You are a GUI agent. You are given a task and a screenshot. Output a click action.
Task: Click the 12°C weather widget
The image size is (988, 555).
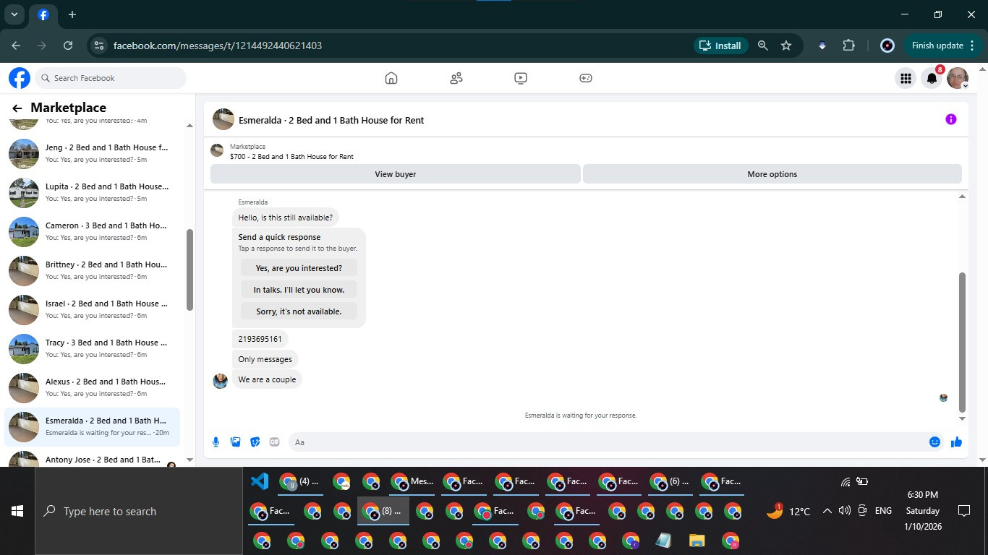788,511
